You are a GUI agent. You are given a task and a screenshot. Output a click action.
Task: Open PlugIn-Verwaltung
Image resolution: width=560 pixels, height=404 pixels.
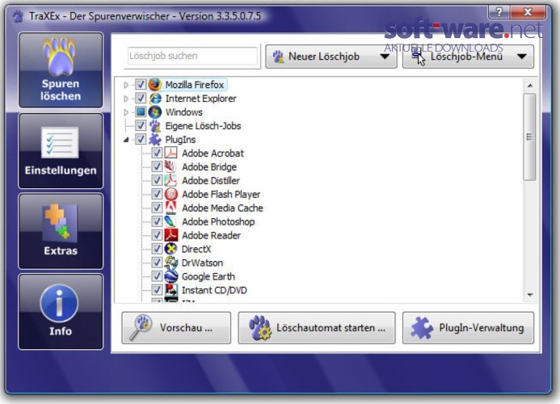coord(468,328)
